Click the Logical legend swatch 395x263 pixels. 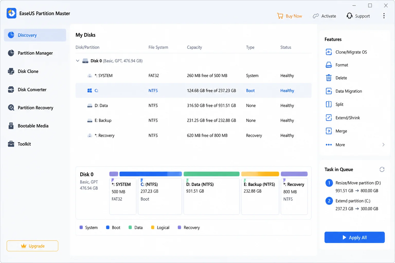[152, 227]
